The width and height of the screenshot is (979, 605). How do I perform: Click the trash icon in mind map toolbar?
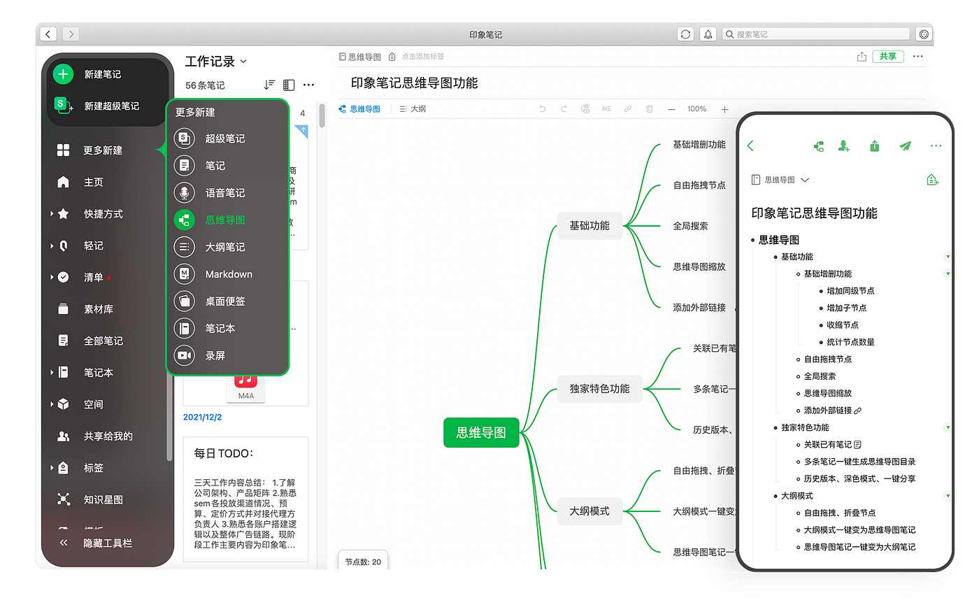point(650,109)
